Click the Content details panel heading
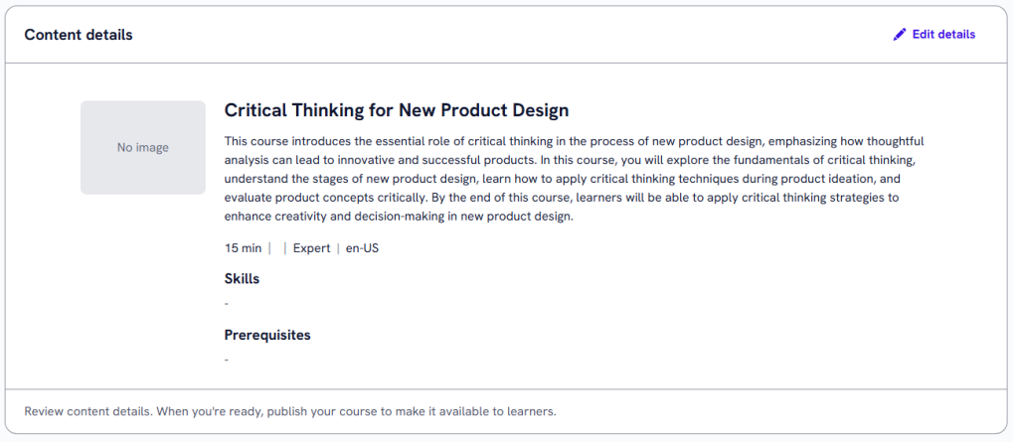Viewport: 1013px width, 442px height. (79, 35)
